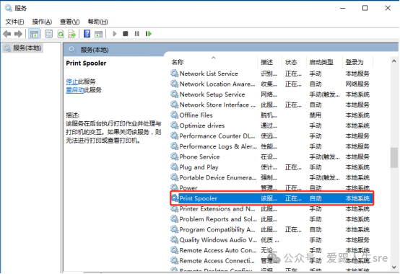
Task: Open the Help question-mark icon
Action: point(87,34)
